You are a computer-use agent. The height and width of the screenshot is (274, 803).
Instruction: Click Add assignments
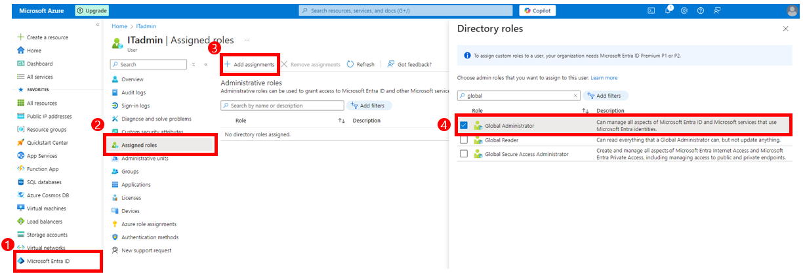pyautogui.click(x=250, y=64)
